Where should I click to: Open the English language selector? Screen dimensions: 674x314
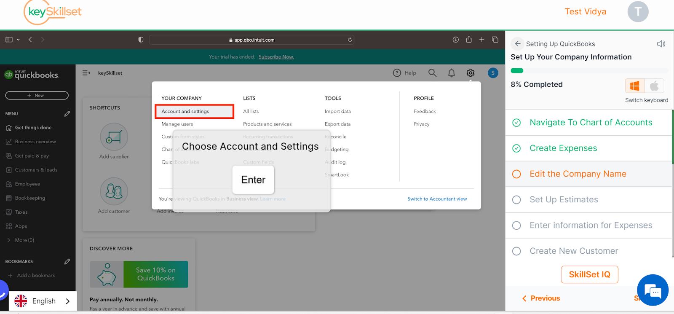tap(43, 301)
